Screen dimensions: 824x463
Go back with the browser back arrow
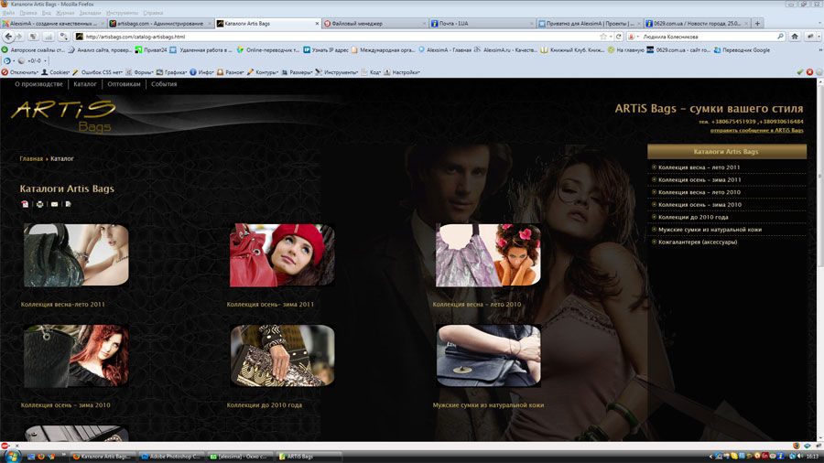pos(8,37)
